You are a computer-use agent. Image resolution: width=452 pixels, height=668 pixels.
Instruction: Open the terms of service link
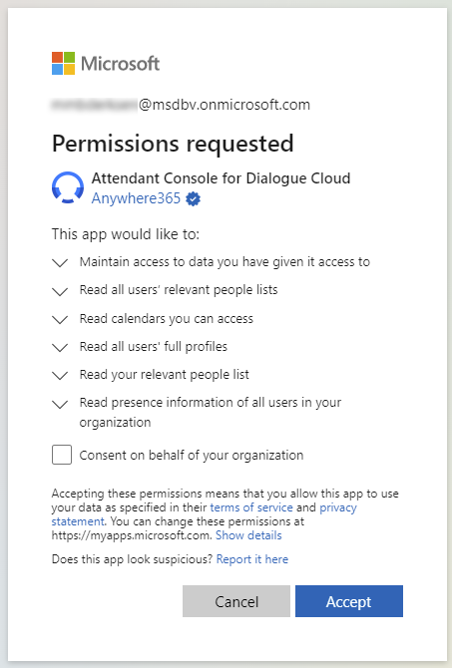pos(251,507)
